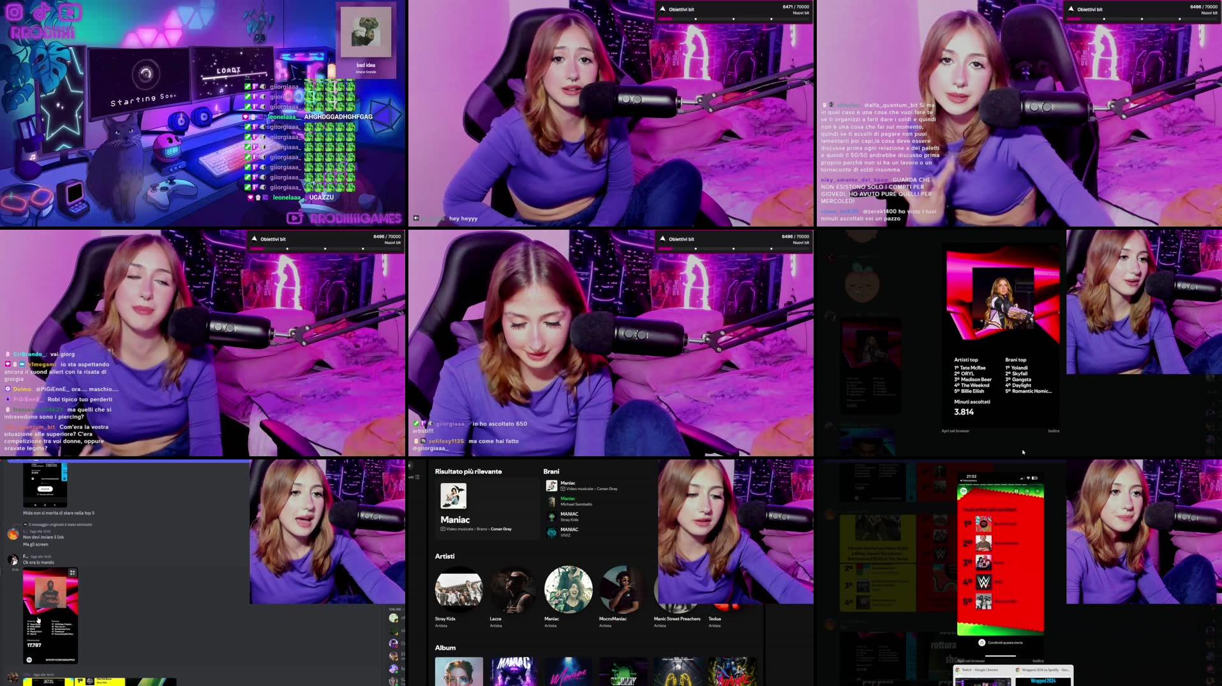
Task: Open Lazza artist circle
Action: [x=514, y=589]
